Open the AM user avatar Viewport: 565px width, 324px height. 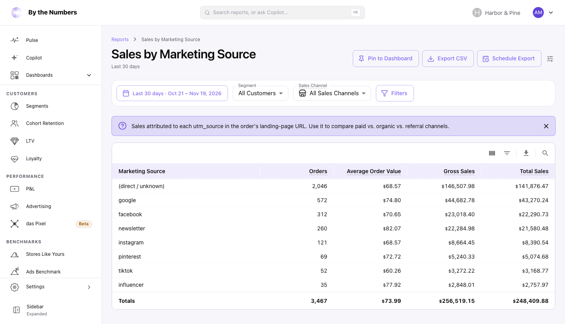(x=538, y=13)
